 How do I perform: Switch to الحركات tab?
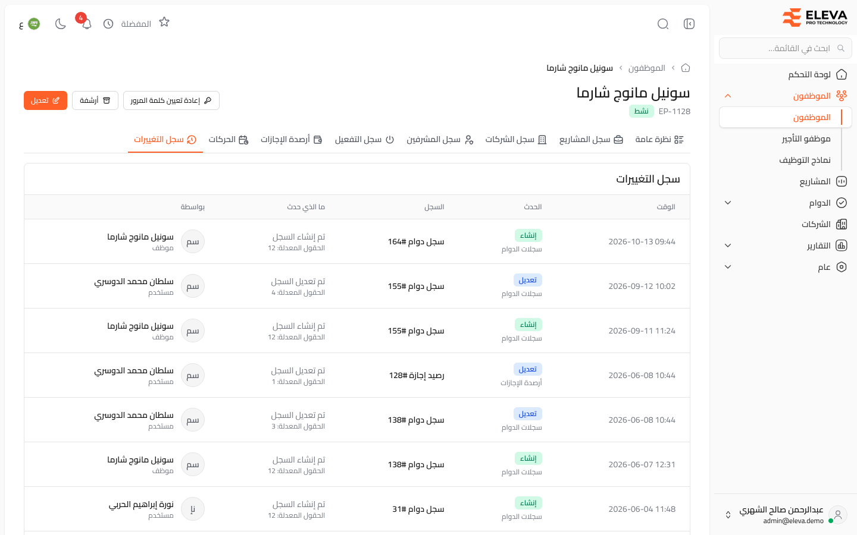[x=229, y=140]
